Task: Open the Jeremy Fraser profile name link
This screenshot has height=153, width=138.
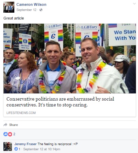Action: click(x=26, y=144)
